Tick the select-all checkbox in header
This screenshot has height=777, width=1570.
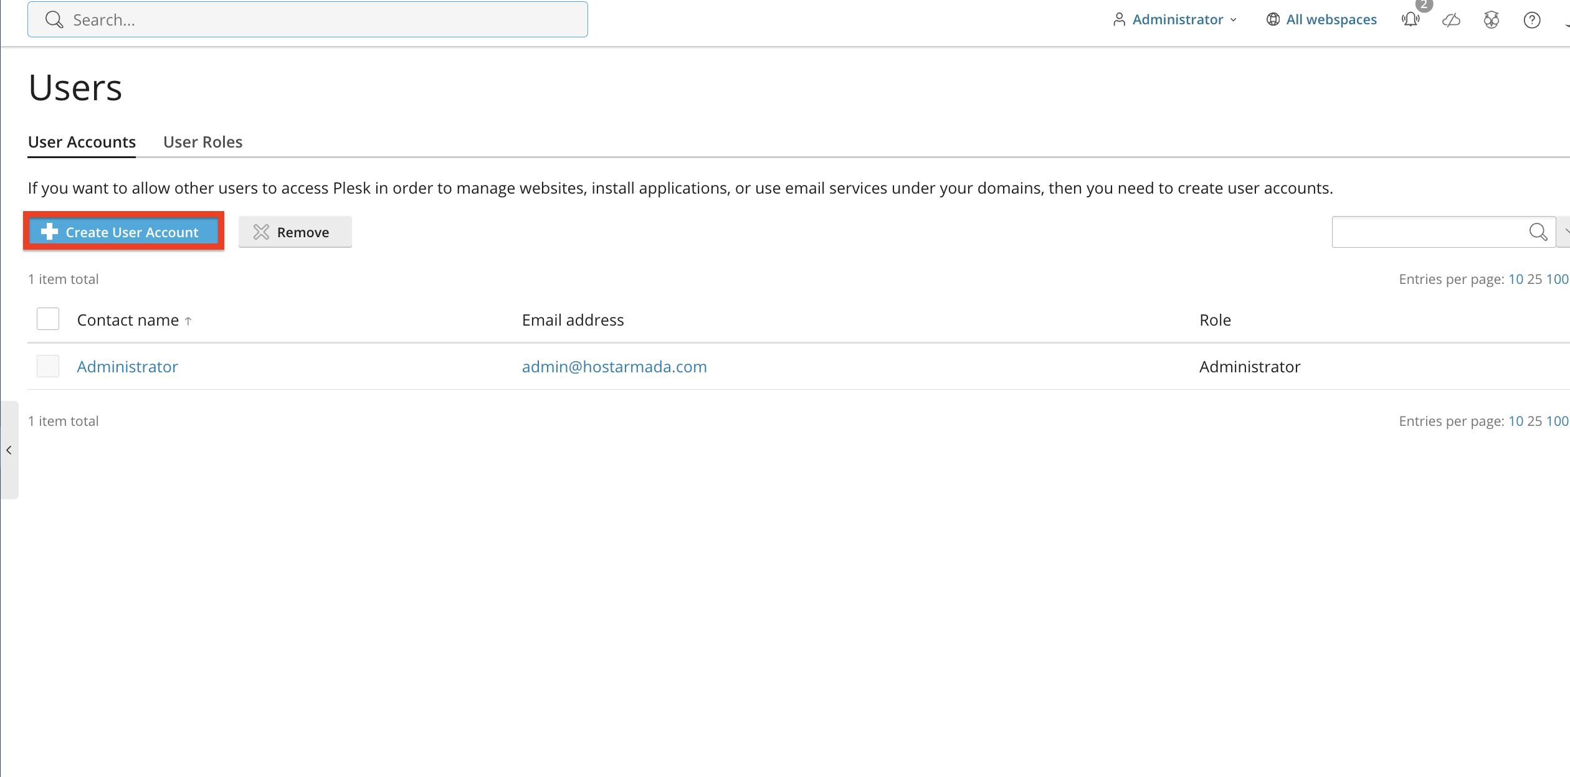tap(48, 319)
